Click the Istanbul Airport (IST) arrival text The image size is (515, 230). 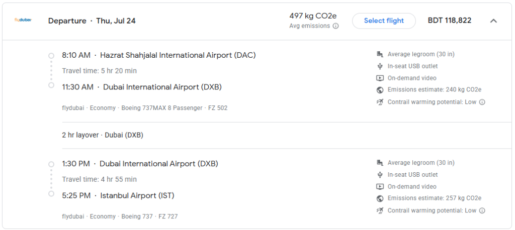tap(137, 196)
